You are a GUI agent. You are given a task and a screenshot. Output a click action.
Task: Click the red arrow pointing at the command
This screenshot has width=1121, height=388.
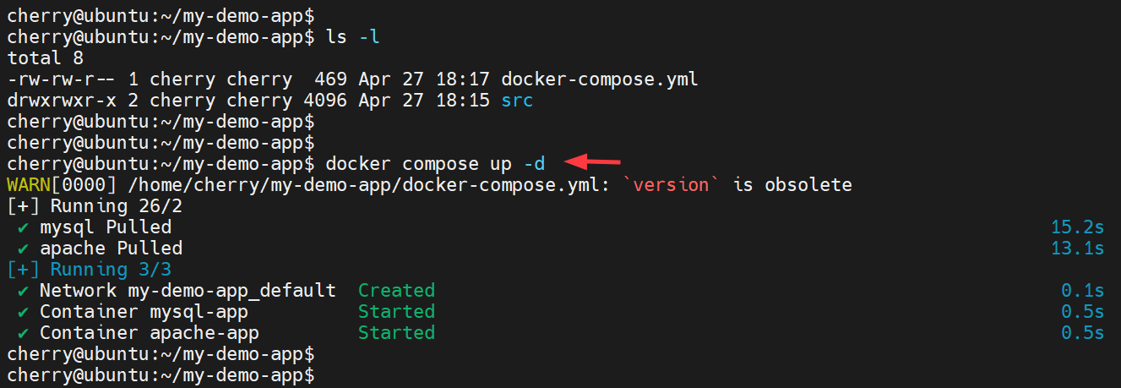click(592, 161)
